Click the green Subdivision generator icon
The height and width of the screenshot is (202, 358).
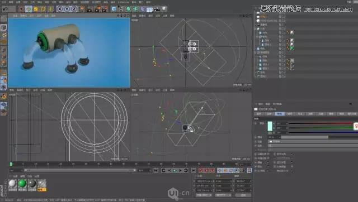[128, 9]
